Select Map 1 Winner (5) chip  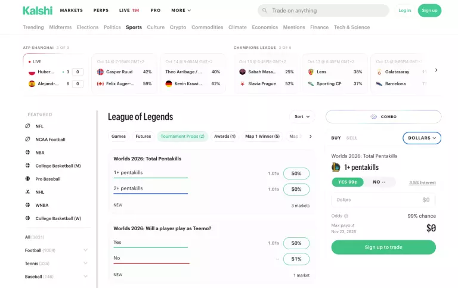(262, 137)
